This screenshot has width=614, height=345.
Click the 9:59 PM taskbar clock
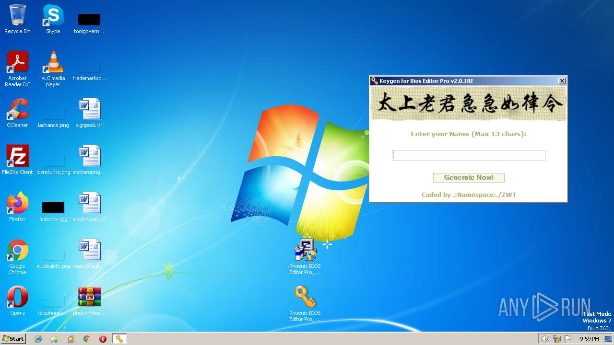click(x=590, y=339)
